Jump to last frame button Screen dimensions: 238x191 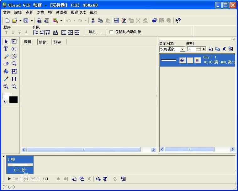tap(66, 179)
